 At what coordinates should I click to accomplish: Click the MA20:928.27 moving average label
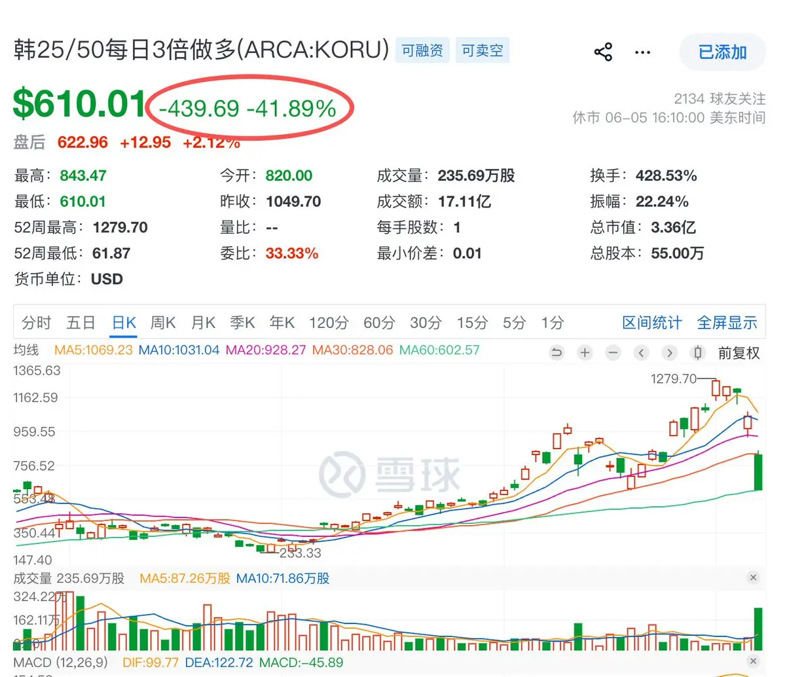click(266, 350)
